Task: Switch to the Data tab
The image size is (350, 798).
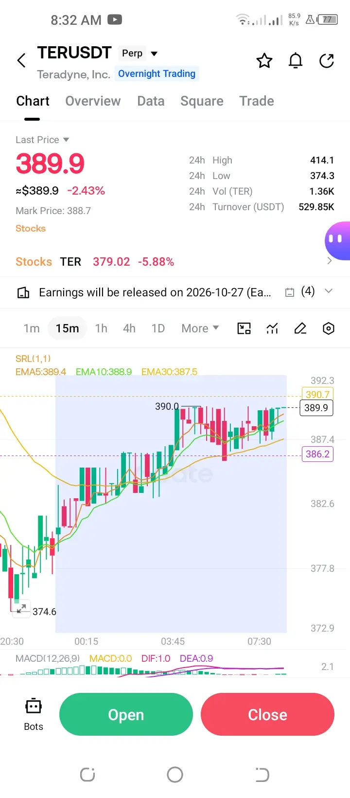Action: (151, 101)
